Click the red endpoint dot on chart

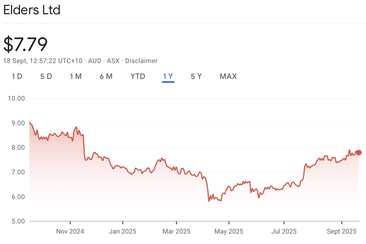359,152
